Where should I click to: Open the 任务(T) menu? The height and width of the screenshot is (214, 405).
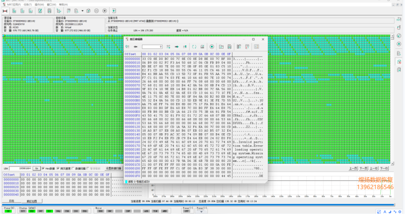click(28, 5)
